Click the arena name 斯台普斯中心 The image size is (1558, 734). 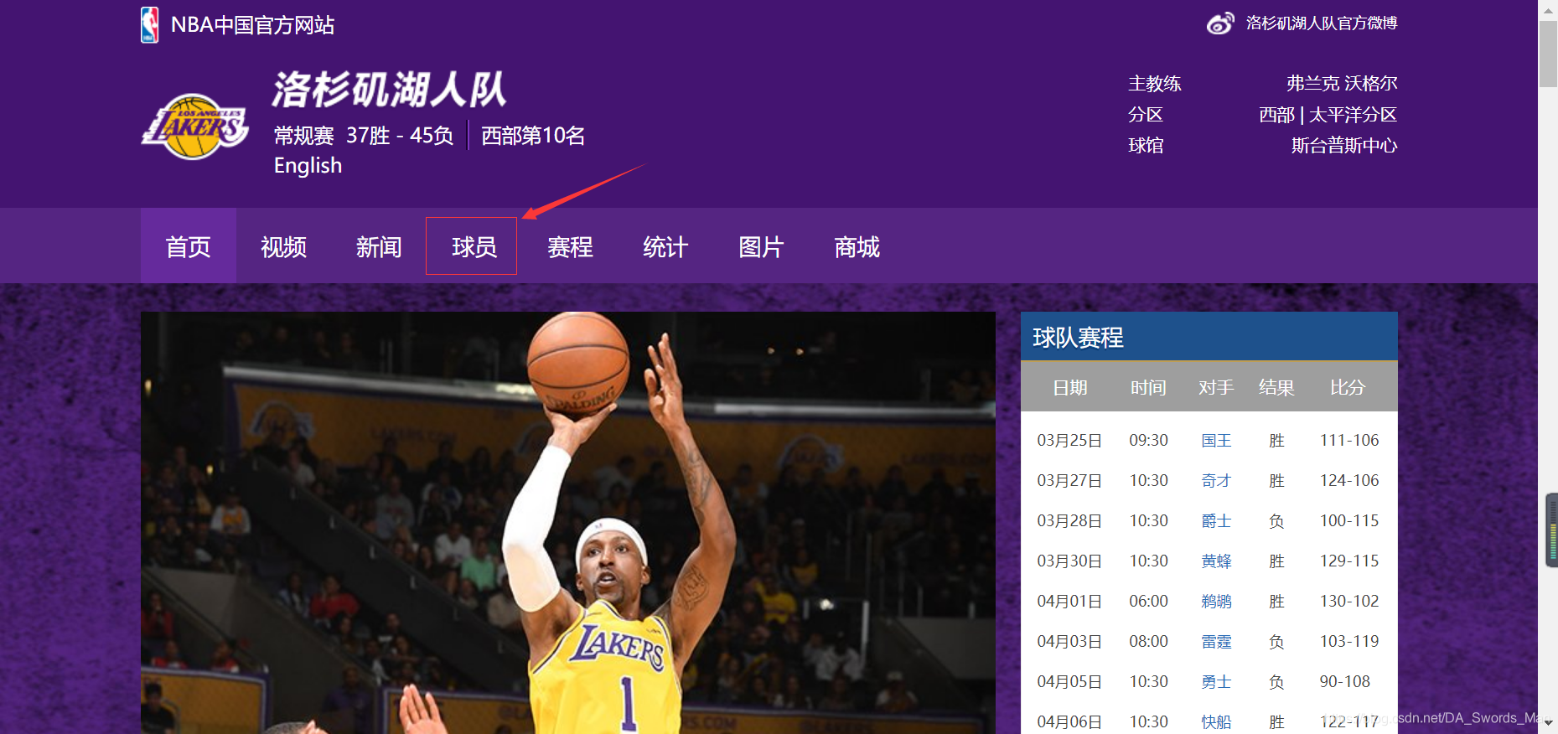(x=1344, y=146)
